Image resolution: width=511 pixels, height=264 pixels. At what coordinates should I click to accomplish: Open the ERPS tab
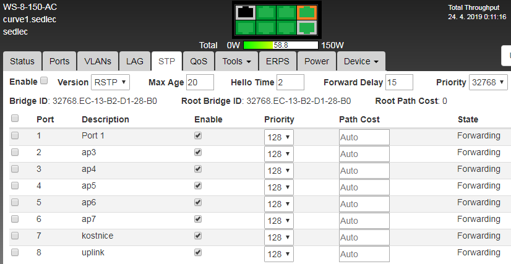point(278,61)
